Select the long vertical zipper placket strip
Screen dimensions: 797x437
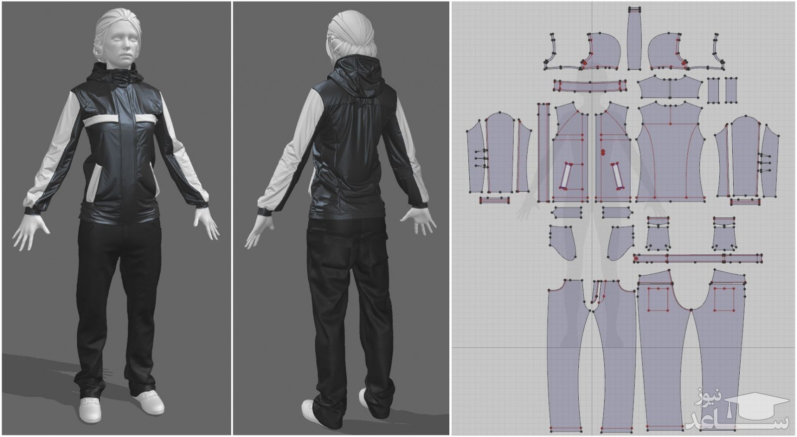click(x=543, y=152)
